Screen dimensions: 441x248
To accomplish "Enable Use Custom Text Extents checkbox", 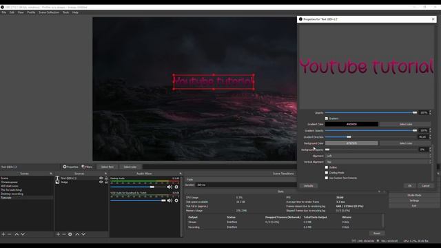I will (x=327, y=178).
